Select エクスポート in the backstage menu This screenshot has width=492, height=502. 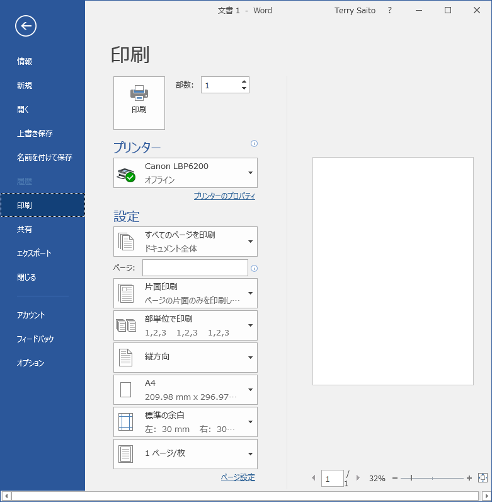(42, 254)
